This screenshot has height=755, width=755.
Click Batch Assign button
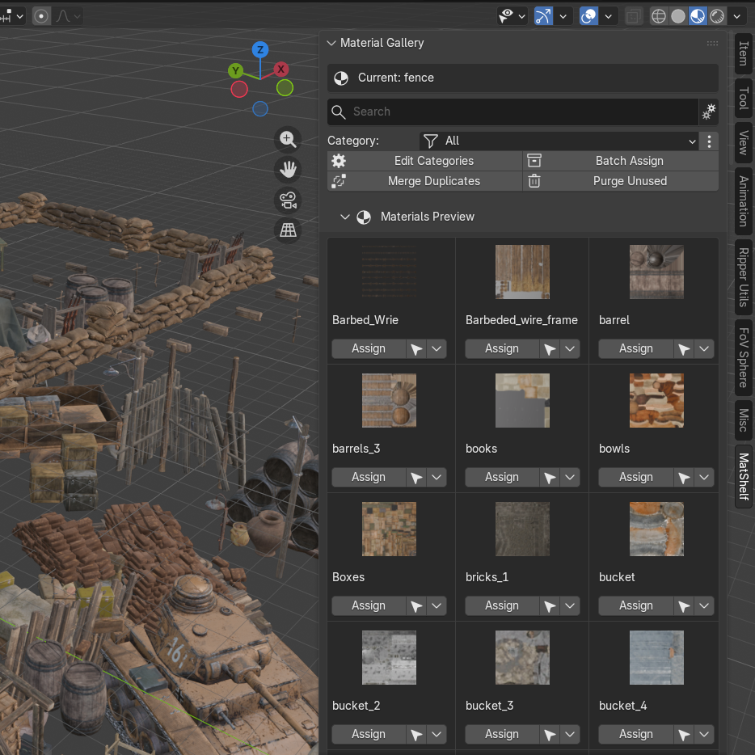[621, 161]
